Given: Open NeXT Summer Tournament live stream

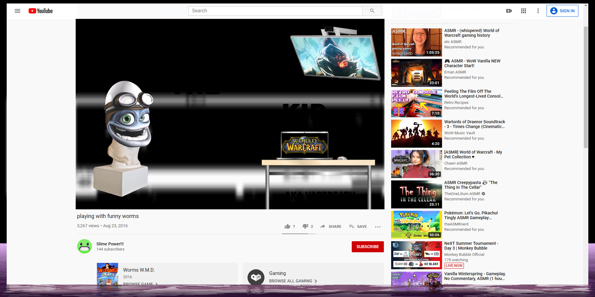Looking at the screenshot, I should click(471, 246).
